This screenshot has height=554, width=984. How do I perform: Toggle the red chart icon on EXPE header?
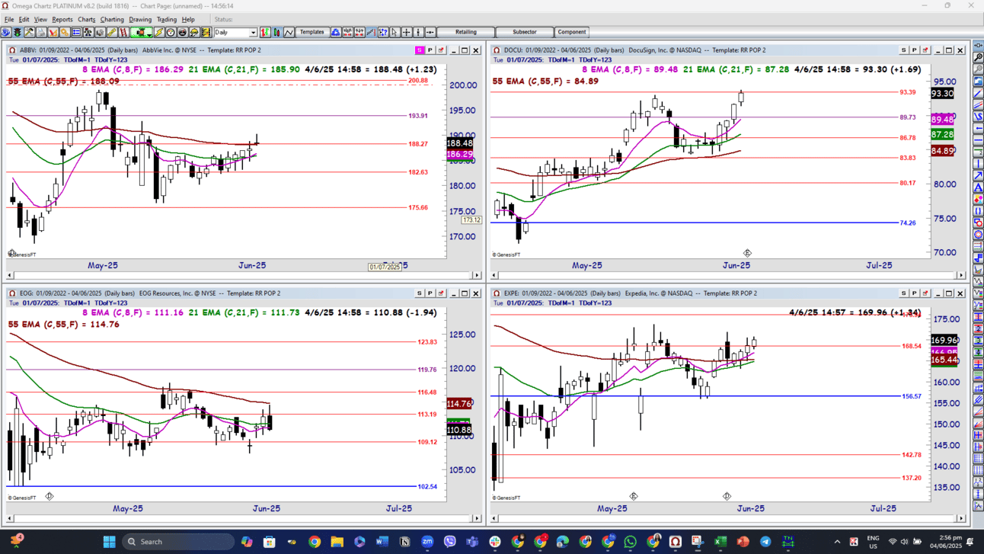coord(925,293)
